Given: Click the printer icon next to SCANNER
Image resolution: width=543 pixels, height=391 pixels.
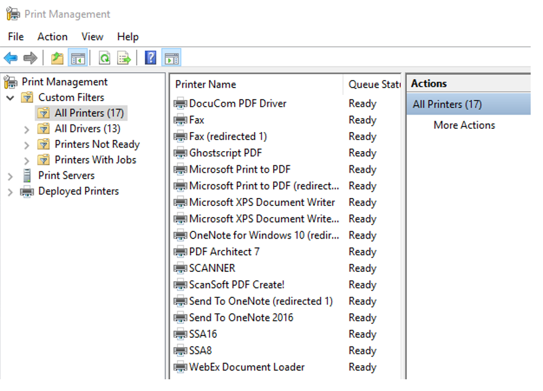Looking at the screenshot, I should pos(181,268).
